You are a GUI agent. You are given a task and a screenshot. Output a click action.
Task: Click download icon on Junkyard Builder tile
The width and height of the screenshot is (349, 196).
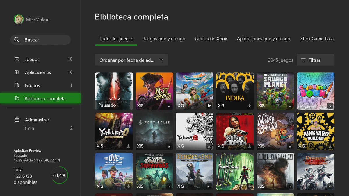click(330, 146)
